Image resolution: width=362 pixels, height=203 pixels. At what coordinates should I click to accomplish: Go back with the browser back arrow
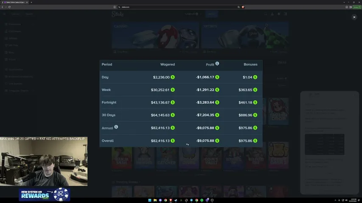point(2,7)
